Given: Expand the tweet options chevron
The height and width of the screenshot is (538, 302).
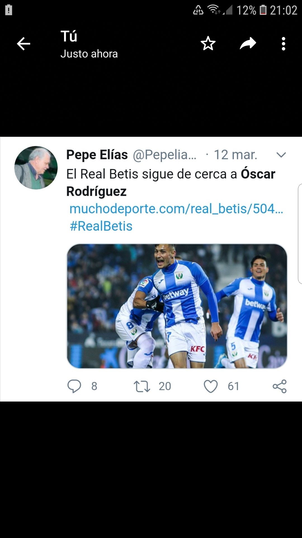Looking at the screenshot, I should point(281,155).
